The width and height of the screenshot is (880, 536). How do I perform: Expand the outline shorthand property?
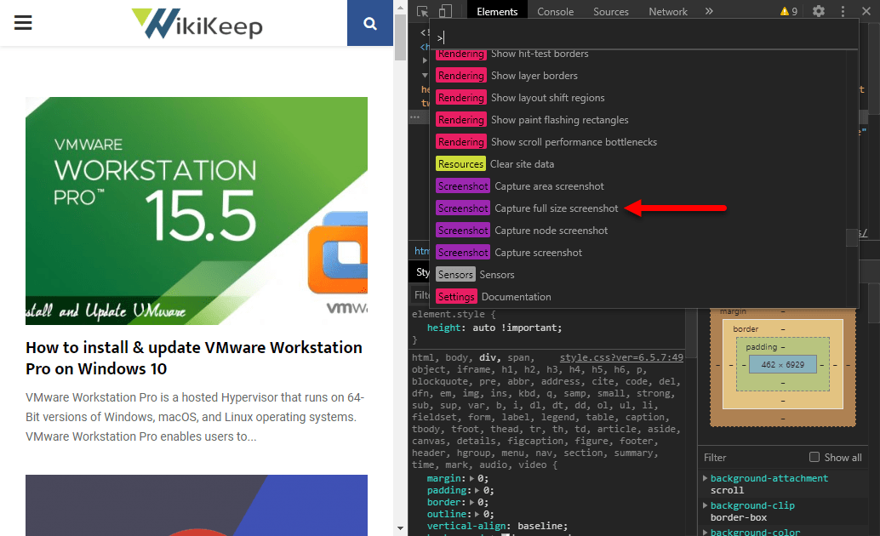[477, 514]
